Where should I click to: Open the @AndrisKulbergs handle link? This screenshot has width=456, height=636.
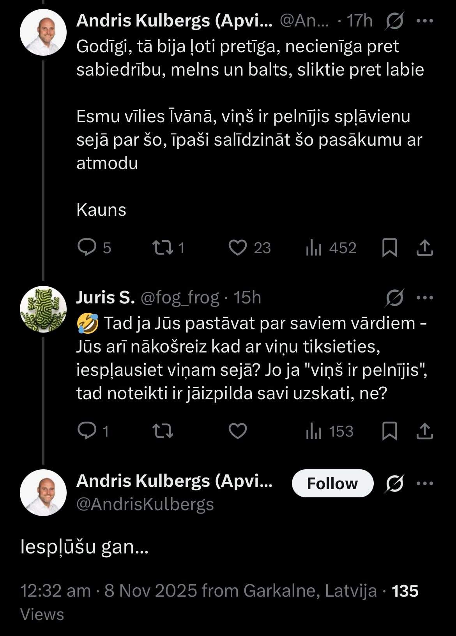pyautogui.click(x=145, y=504)
